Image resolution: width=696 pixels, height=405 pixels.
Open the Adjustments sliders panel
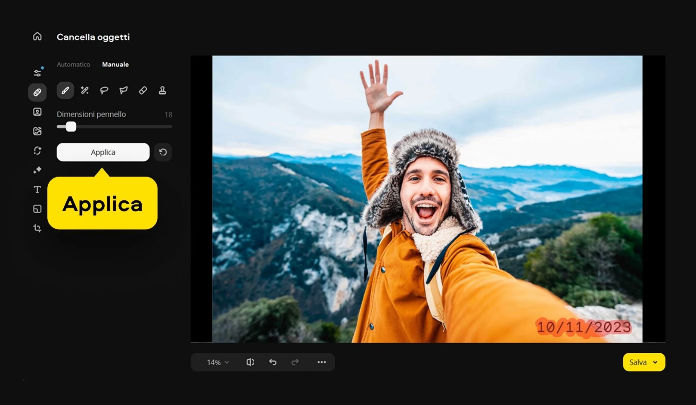click(37, 73)
